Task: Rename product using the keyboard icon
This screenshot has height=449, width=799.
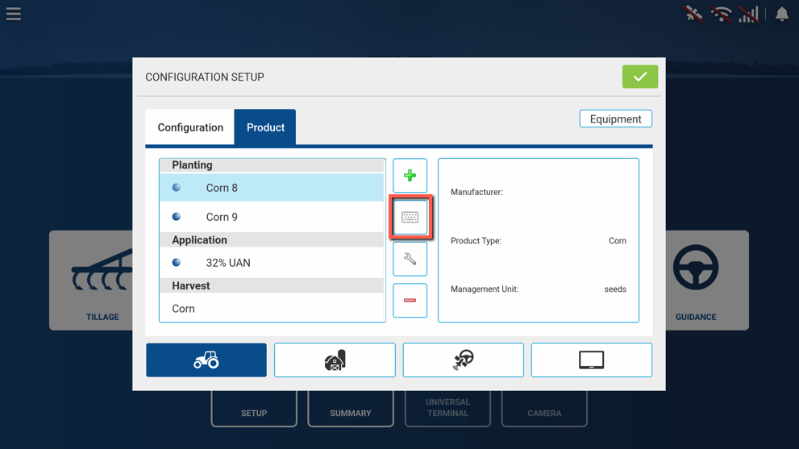Action: click(410, 217)
